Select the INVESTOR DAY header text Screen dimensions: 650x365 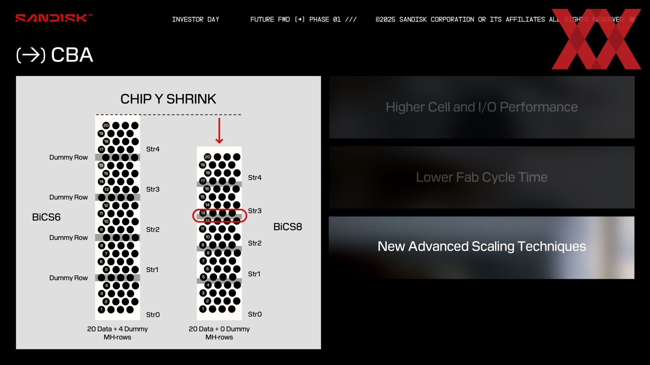[196, 19]
